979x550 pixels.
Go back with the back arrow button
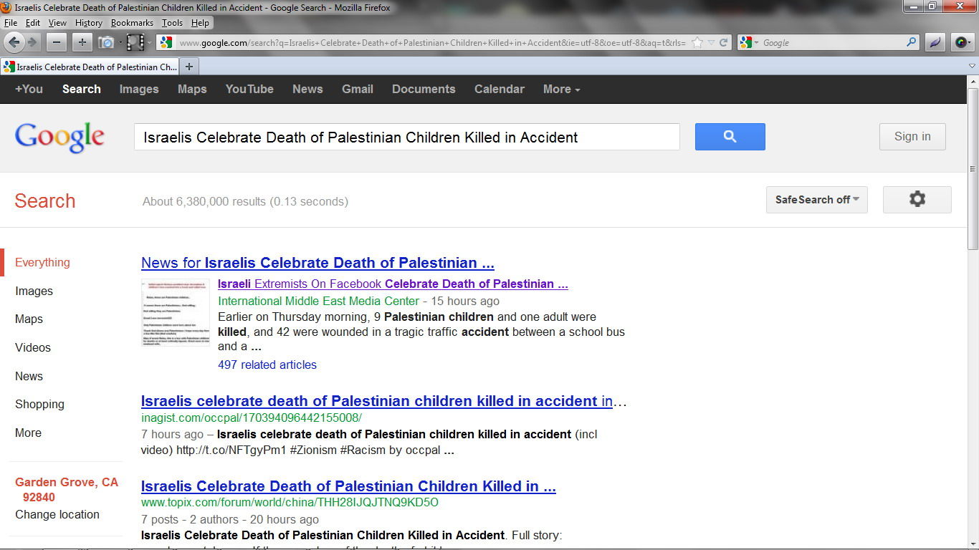click(x=14, y=42)
